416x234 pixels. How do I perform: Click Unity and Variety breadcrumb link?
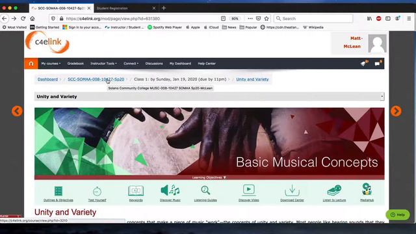(252, 79)
